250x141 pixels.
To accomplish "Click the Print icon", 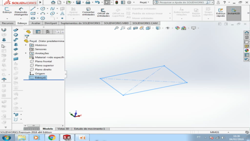I will (87, 2).
